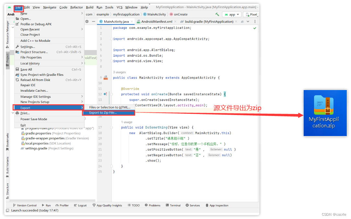351x219 pixels.
Task: Click the MainActivity breadcrumb in navigation bar
Action: point(155,14)
